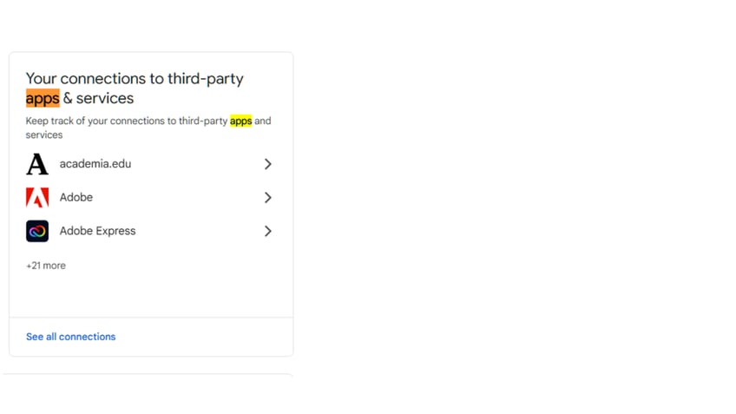Expand academia.edu connection details chevron
This screenshot has height=414, width=736.
coord(267,164)
